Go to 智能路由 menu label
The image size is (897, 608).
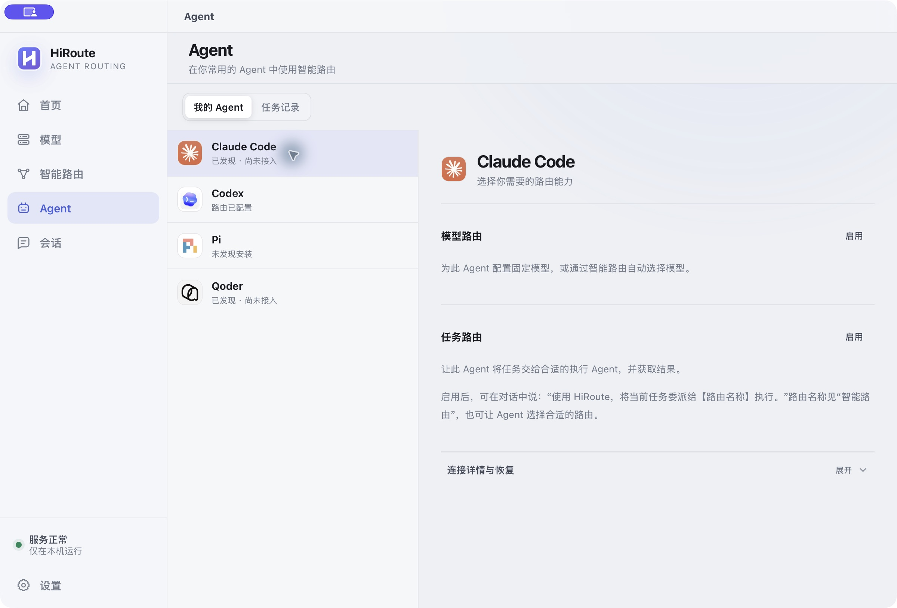61,174
